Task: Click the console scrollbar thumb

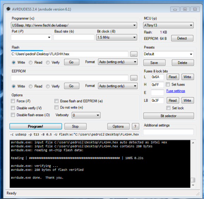Action: pyautogui.click(x=193, y=180)
